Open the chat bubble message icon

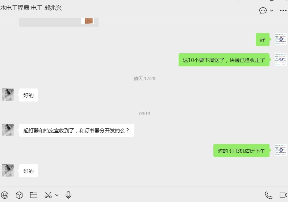(x=263, y=11)
